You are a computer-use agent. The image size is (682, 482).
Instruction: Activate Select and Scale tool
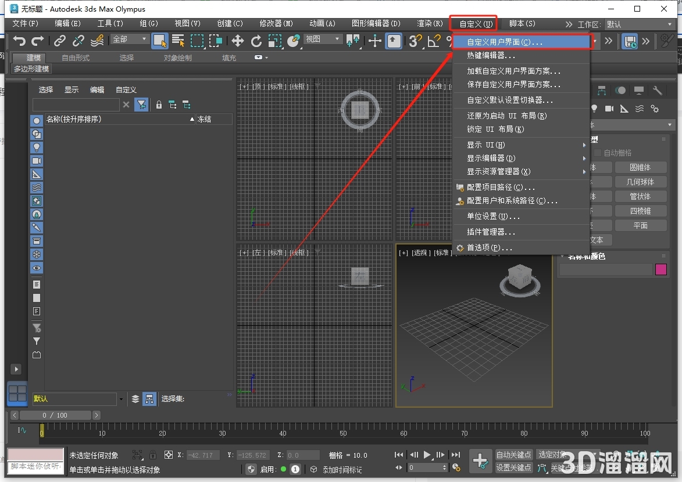[x=275, y=41]
